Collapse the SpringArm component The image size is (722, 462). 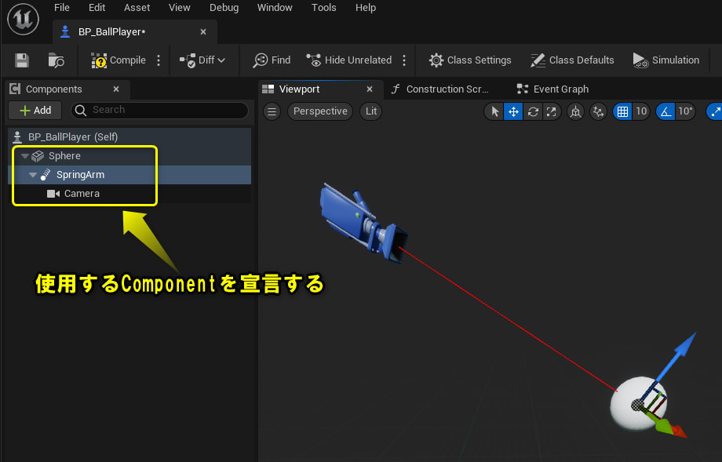click(x=31, y=174)
